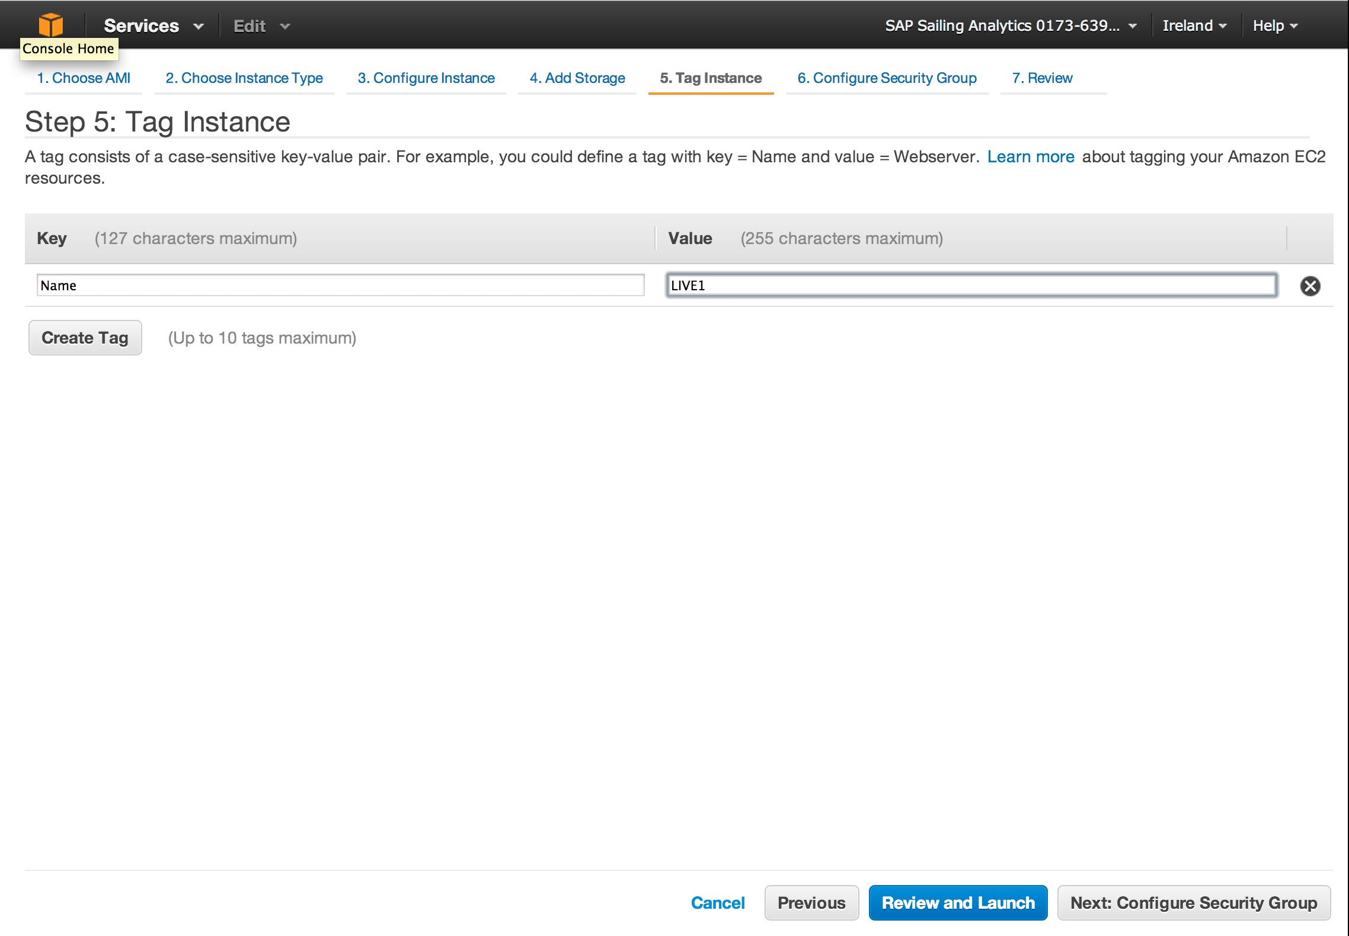This screenshot has width=1349, height=936.
Task: Go to Configure Security Group tab
Action: pos(887,78)
